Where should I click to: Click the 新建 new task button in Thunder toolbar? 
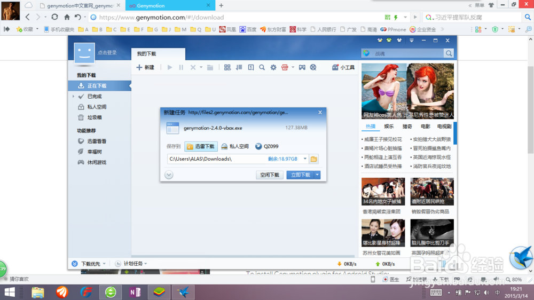145,67
